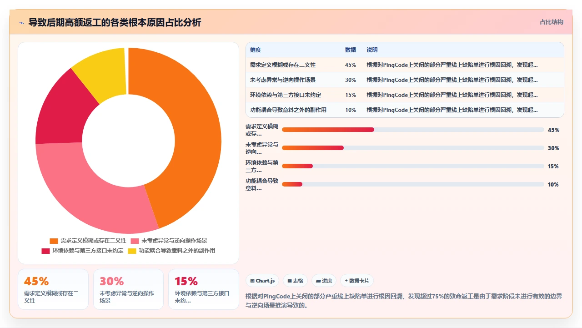
Task: Click the 30% table data cell
Action: point(351,80)
